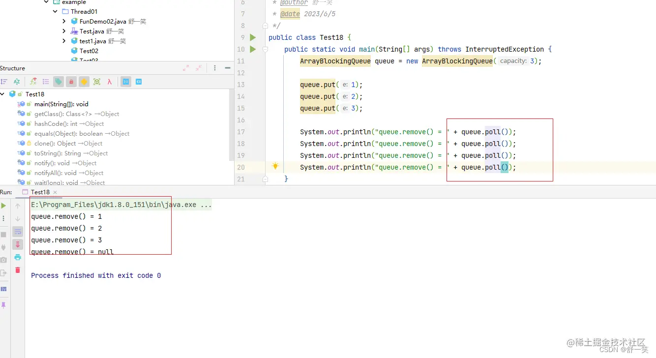Click line number 17 in editor gutter
Image resolution: width=656 pixels, height=358 pixels.
pyautogui.click(x=240, y=132)
